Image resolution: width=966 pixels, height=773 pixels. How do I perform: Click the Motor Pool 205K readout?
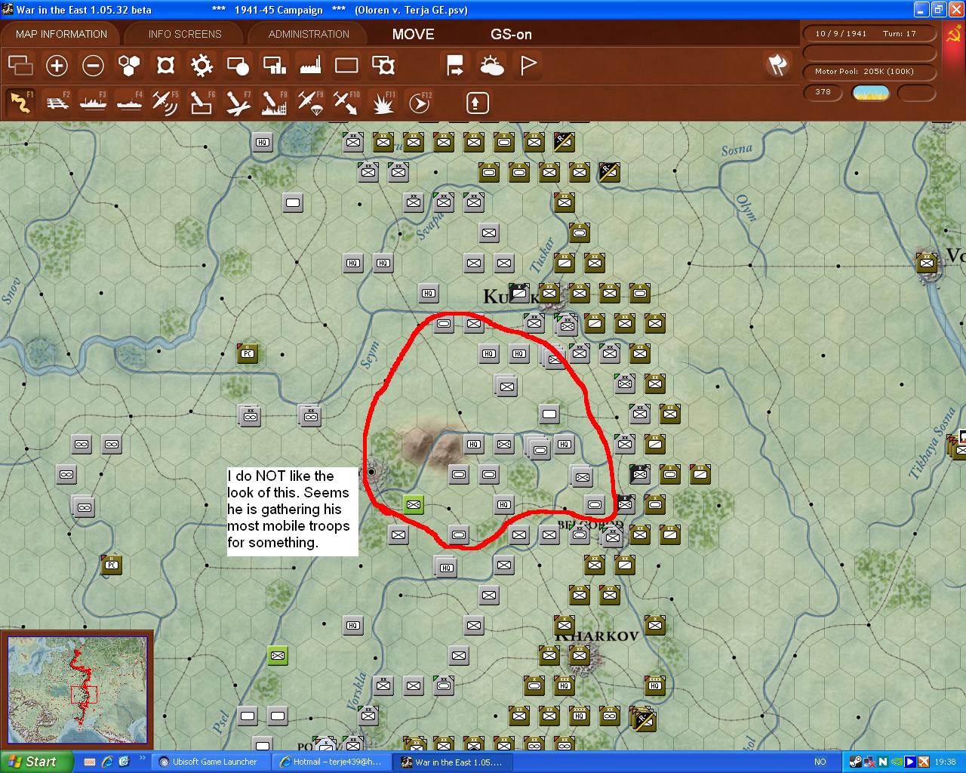click(869, 72)
